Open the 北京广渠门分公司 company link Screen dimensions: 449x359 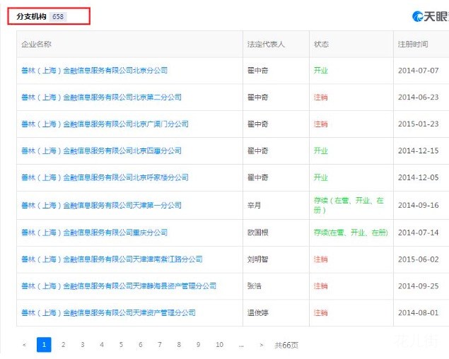tap(105, 124)
